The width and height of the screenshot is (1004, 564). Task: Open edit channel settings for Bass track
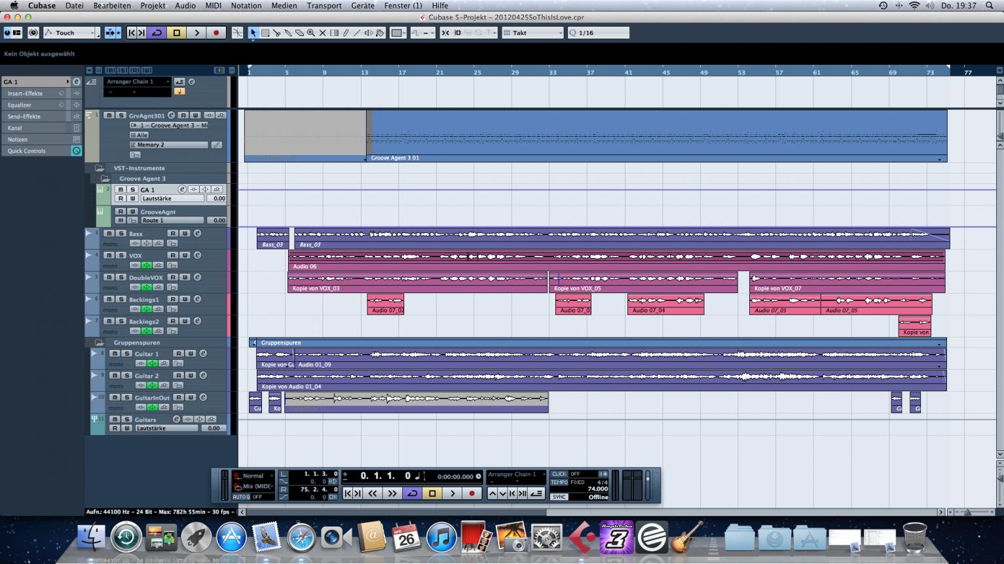pyautogui.click(x=197, y=233)
